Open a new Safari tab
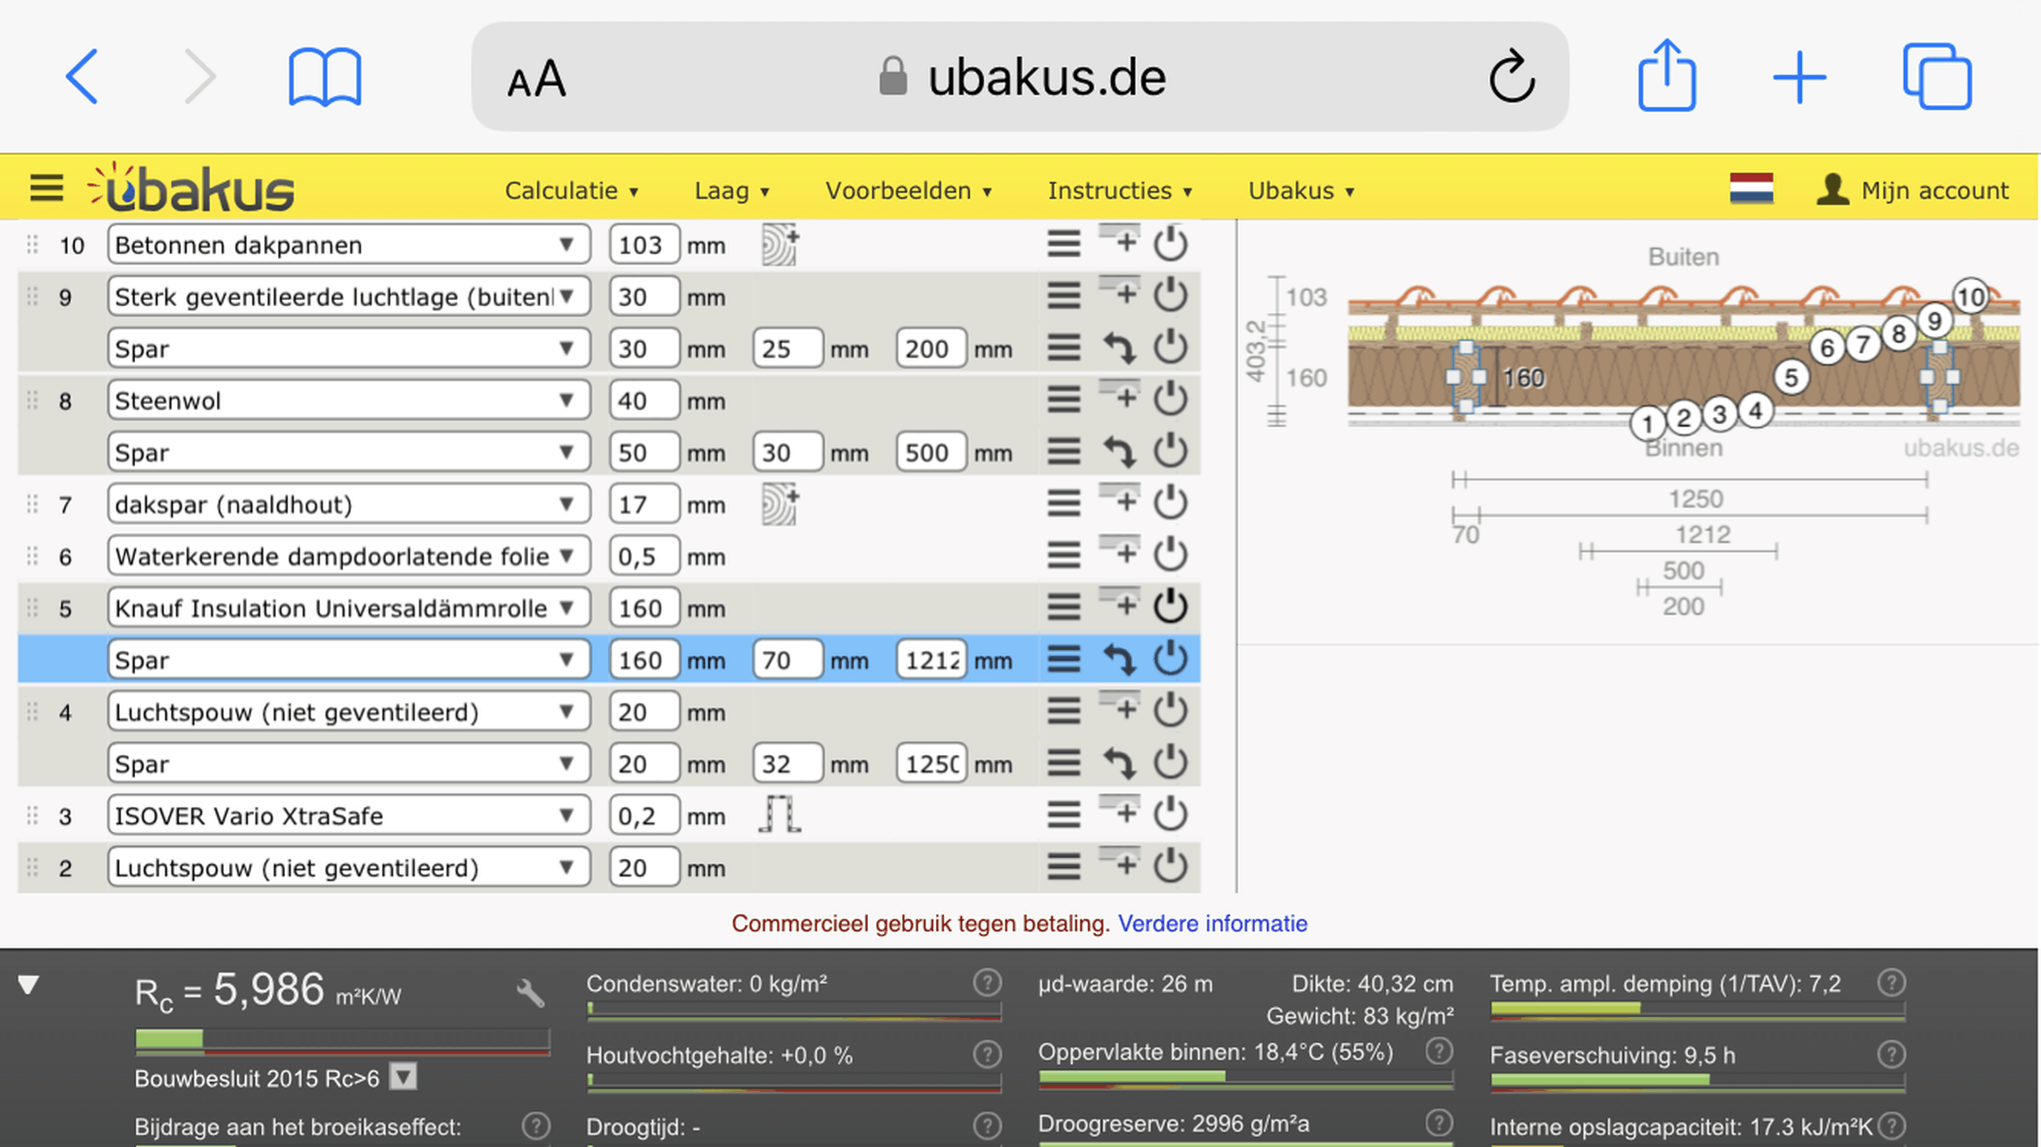The image size is (2041, 1147). [x=1799, y=77]
